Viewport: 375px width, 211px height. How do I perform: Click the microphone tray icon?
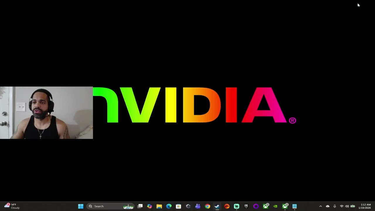pos(335,206)
